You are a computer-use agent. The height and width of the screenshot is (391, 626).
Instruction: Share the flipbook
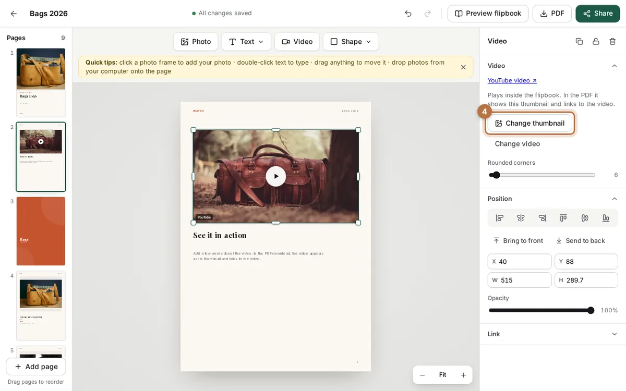click(598, 14)
